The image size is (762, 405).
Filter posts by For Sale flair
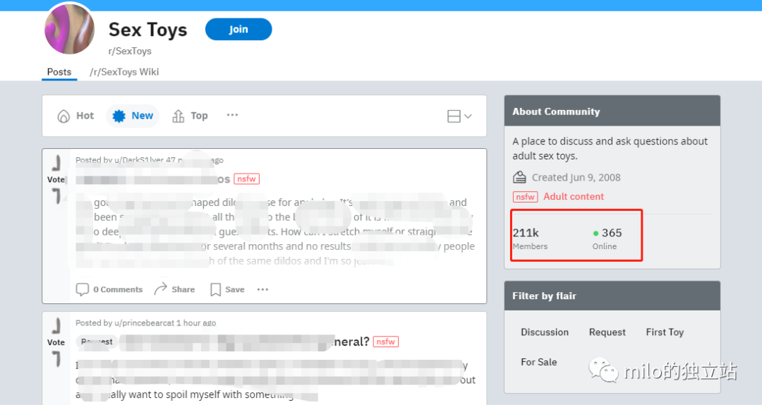[539, 362]
